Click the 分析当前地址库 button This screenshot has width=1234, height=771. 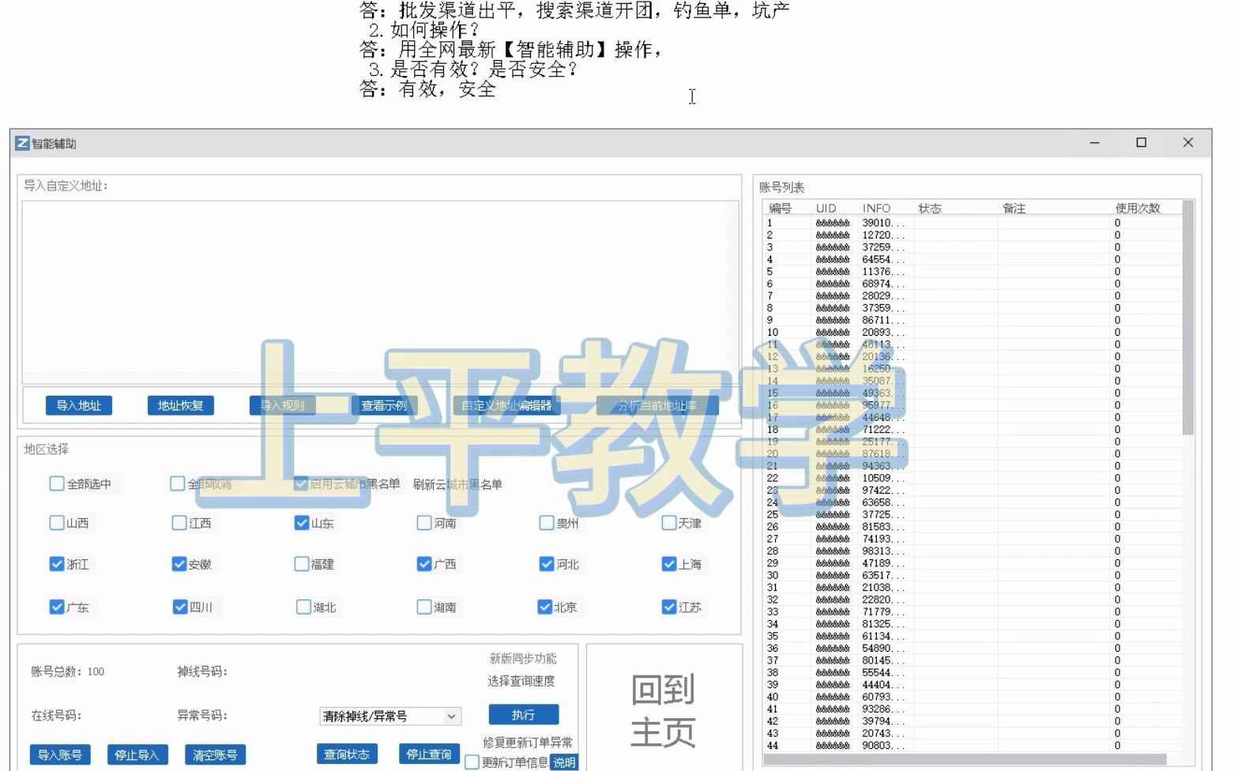(x=657, y=405)
